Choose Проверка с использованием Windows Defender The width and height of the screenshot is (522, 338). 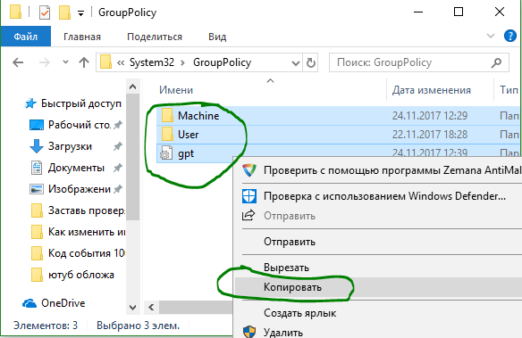pos(378,196)
